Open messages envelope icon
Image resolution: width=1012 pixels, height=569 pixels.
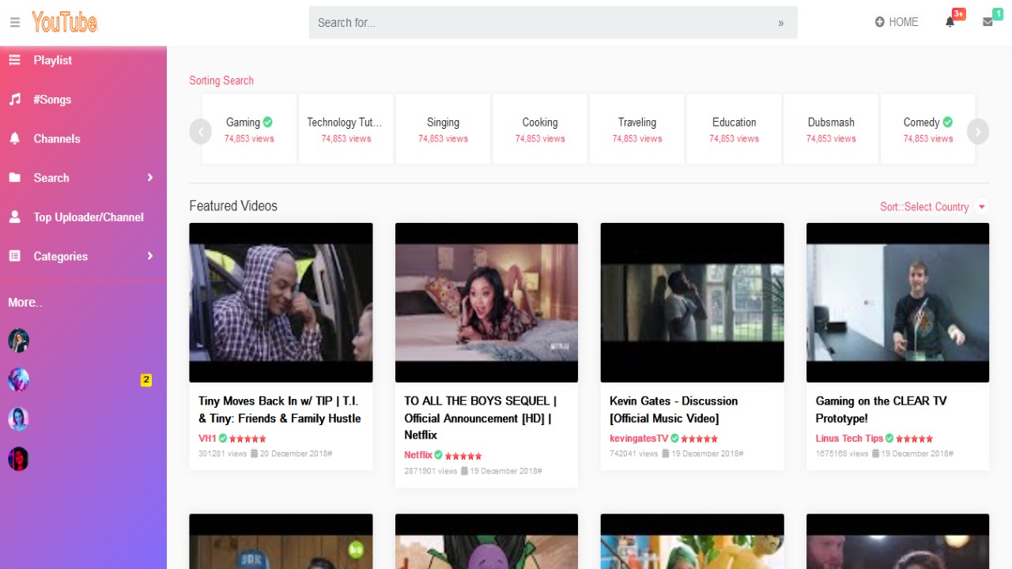click(x=988, y=22)
